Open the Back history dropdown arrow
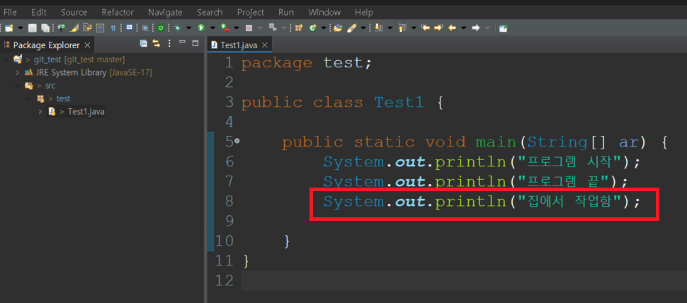This screenshot has height=303, width=687. (464, 28)
